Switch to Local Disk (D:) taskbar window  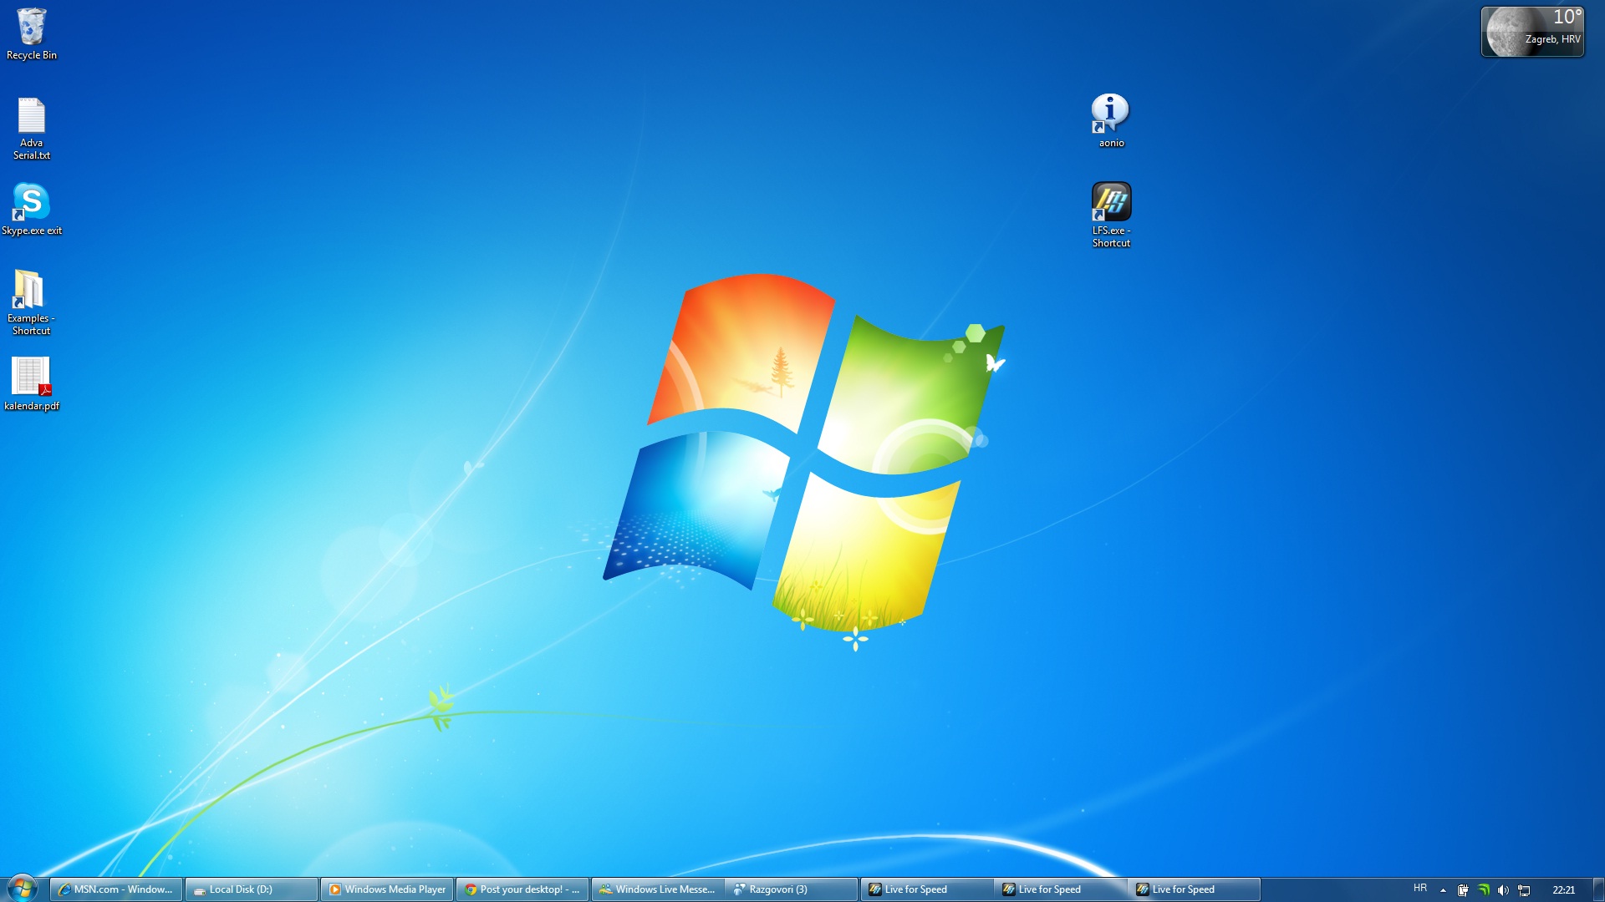click(x=251, y=889)
